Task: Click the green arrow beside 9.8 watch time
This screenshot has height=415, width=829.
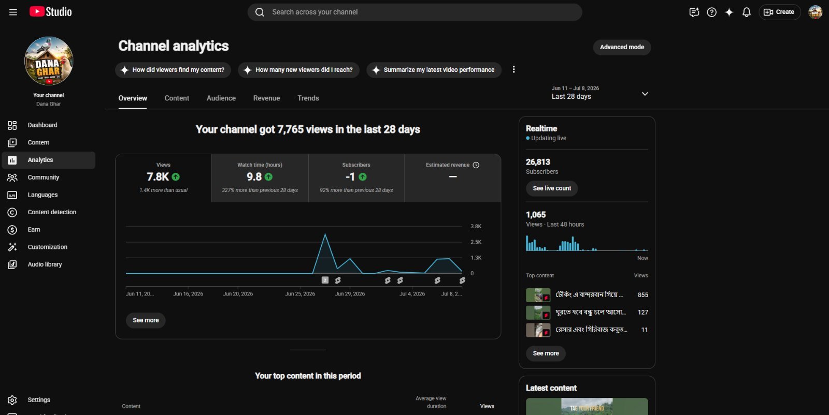Action: click(x=268, y=177)
